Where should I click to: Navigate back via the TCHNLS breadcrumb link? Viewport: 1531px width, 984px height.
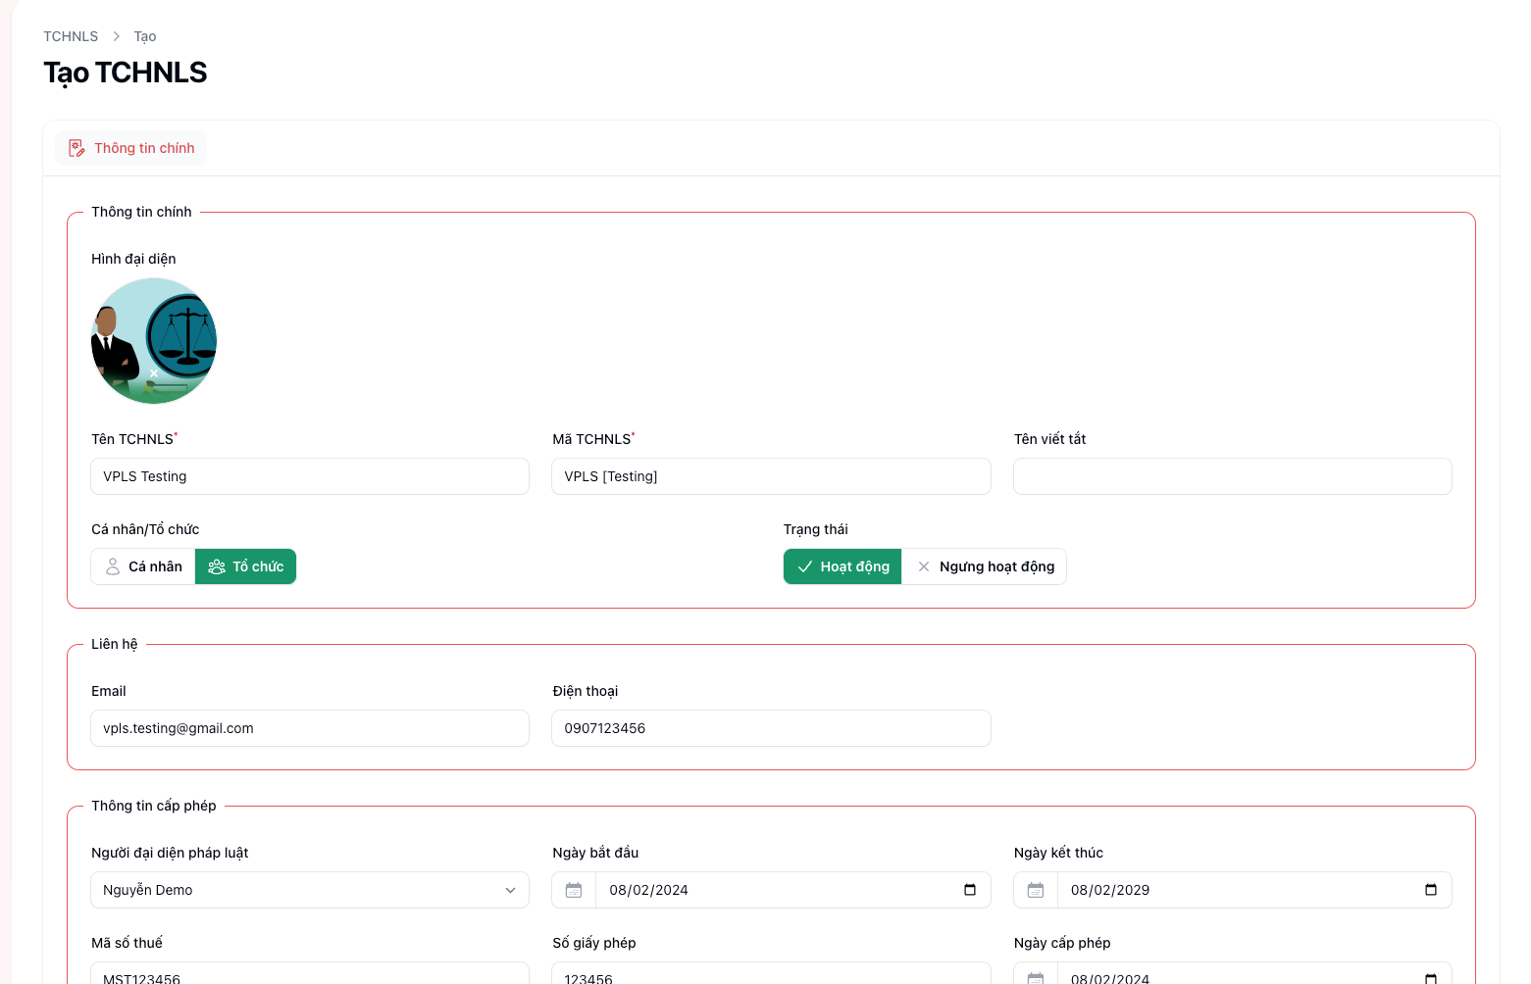pos(70,35)
